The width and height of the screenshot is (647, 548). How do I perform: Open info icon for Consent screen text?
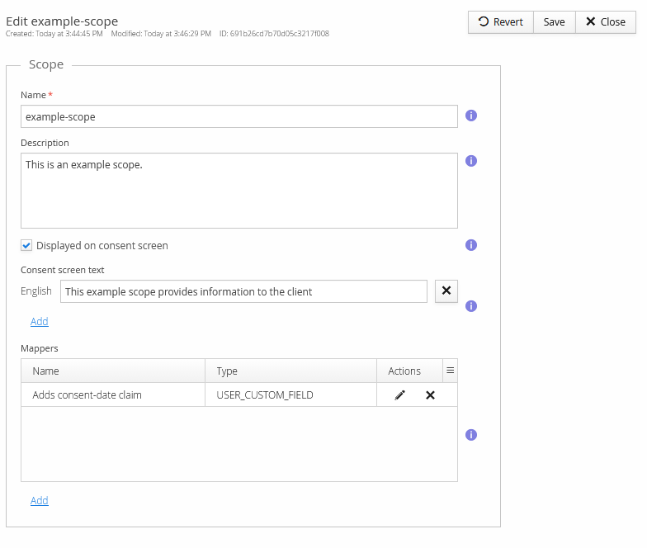pyautogui.click(x=470, y=306)
